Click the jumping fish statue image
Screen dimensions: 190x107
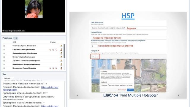click(154, 71)
